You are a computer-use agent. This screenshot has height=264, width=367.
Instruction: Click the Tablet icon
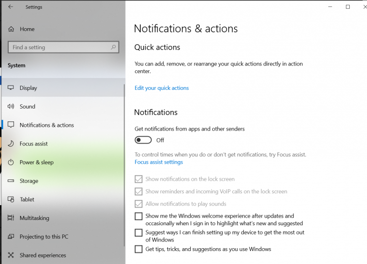11,199
